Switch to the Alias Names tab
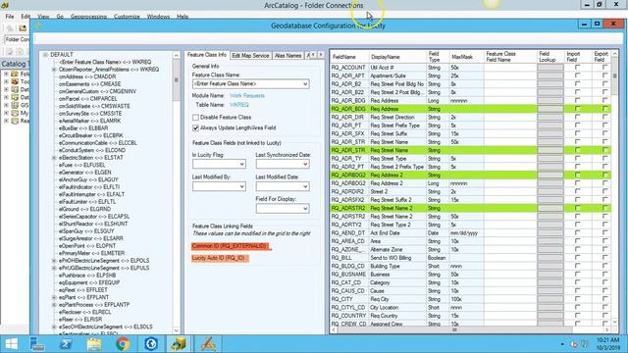The image size is (628, 353). 288,55
